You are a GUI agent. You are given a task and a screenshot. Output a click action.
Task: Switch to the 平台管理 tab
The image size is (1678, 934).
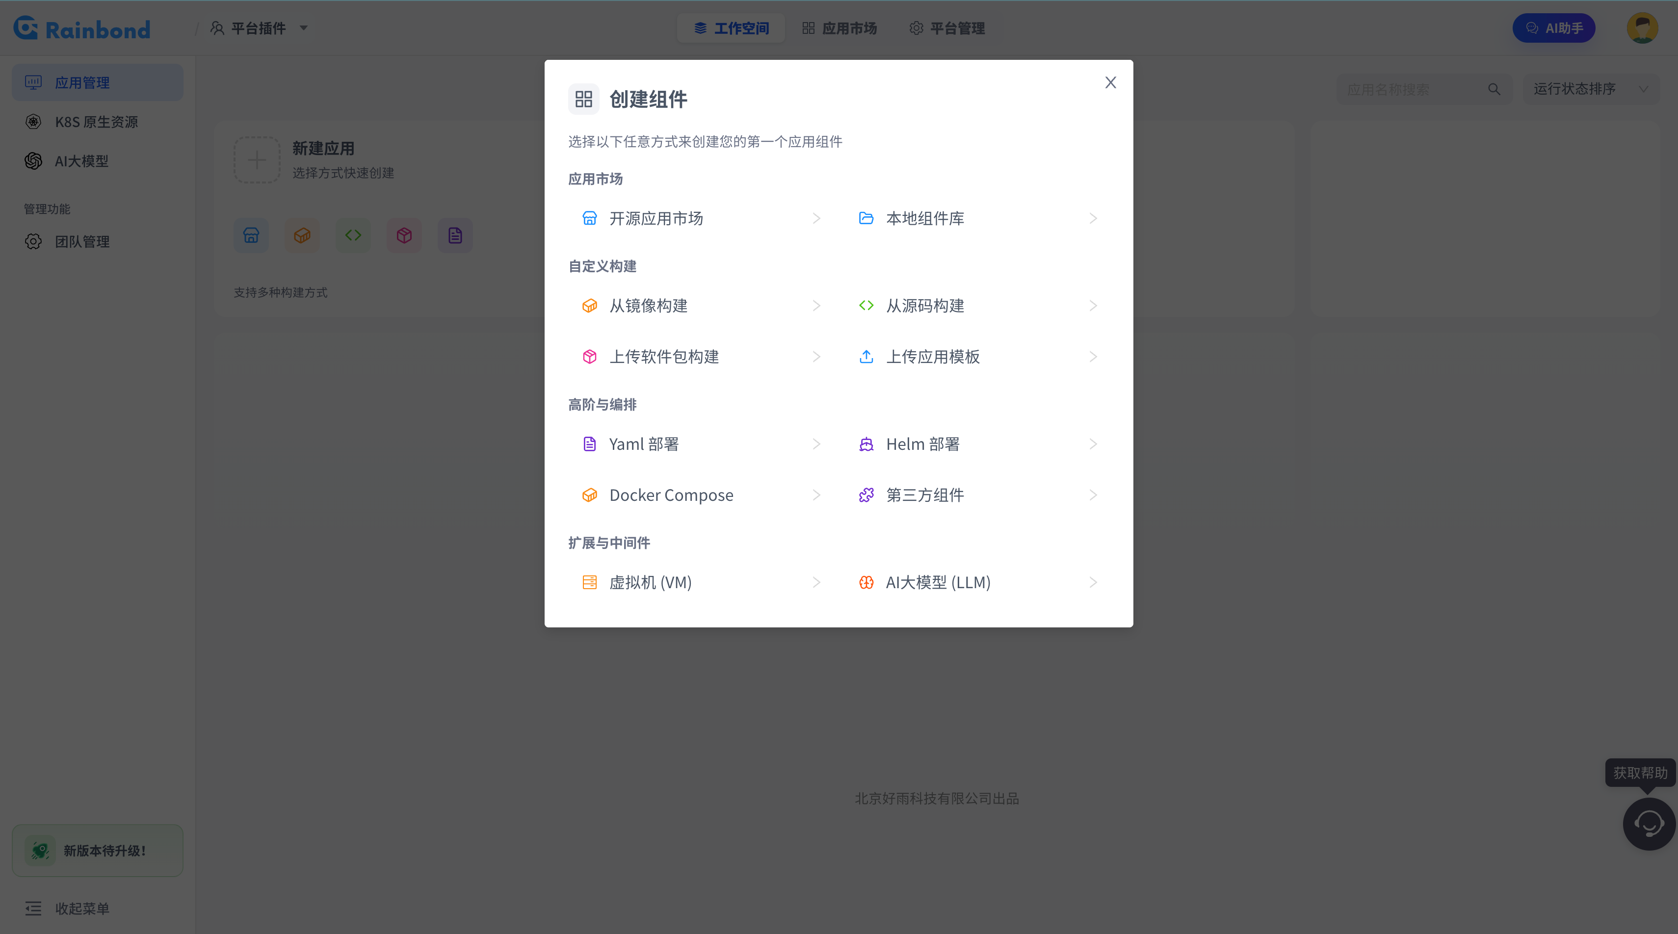tap(947, 28)
